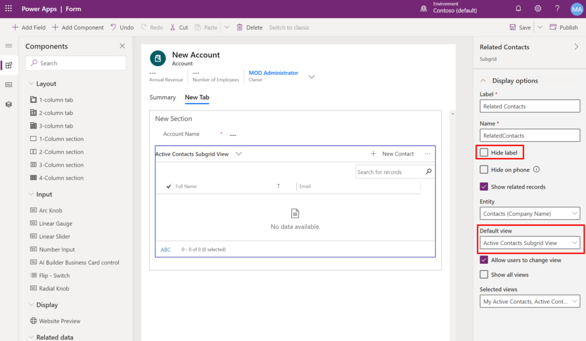586x341 pixels.
Task: Toggle the subgrid select-all checkmark
Action: 169,186
